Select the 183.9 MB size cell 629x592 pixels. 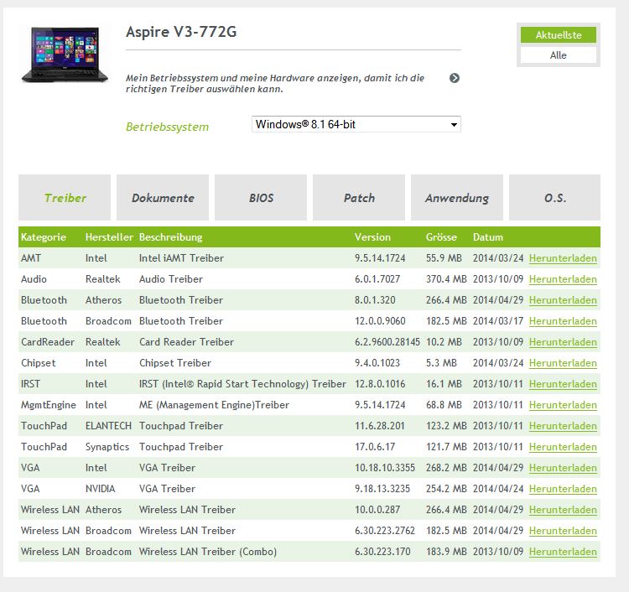tap(446, 552)
